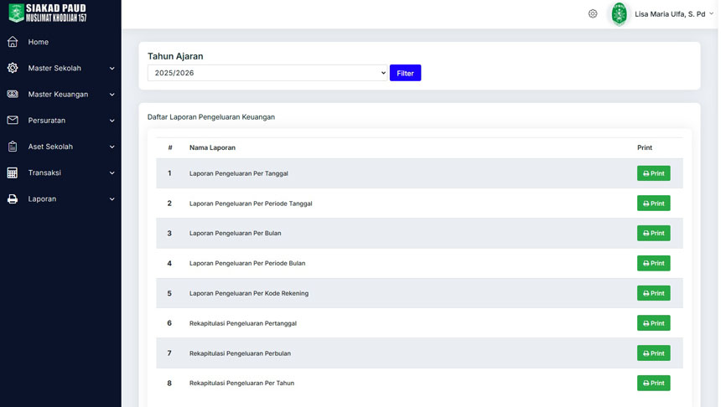The width and height of the screenshot is (721, 407).
Task: Click the SIAKAD PAUD logo
Action: pyautogui.click(x=48, y=13)
